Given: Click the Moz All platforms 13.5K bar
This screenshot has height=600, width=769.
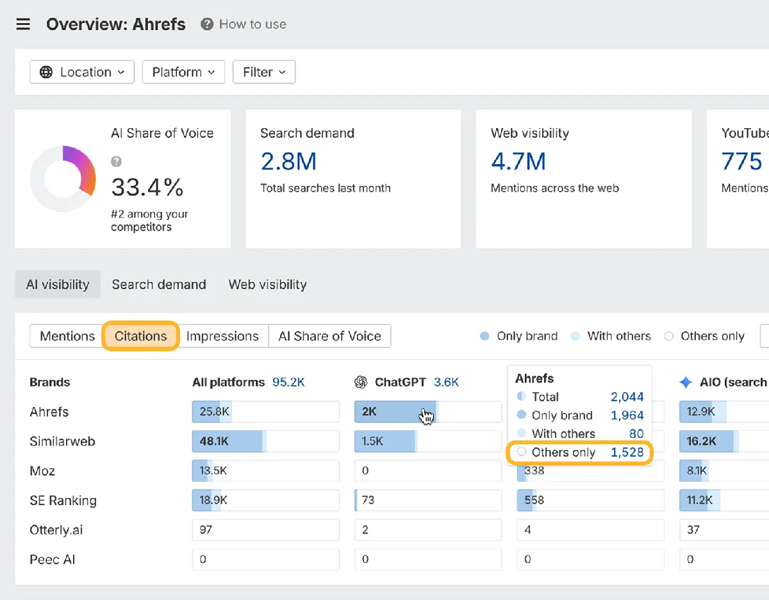Looking at the screenshot, I should pos(266,471).
